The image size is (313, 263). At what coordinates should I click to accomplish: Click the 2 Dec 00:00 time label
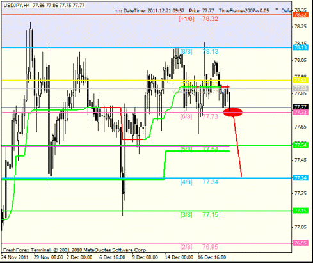(x=79, y=257)
